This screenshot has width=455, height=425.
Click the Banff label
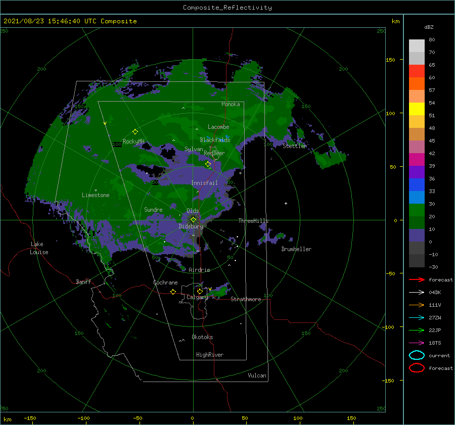pyautogui.click(x=83, y=281)
